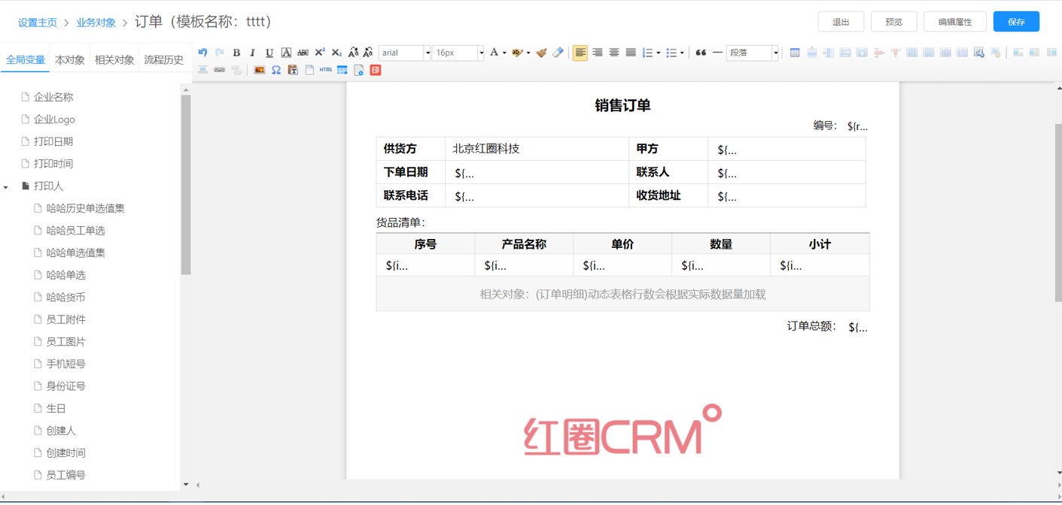This screenshot has width=1062, height=505.
Task: Click the red print stamp icon
Action: [x=376, y=70]
